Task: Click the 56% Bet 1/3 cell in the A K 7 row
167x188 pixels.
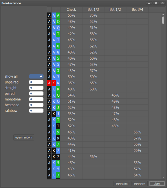Action: point(93,157)
